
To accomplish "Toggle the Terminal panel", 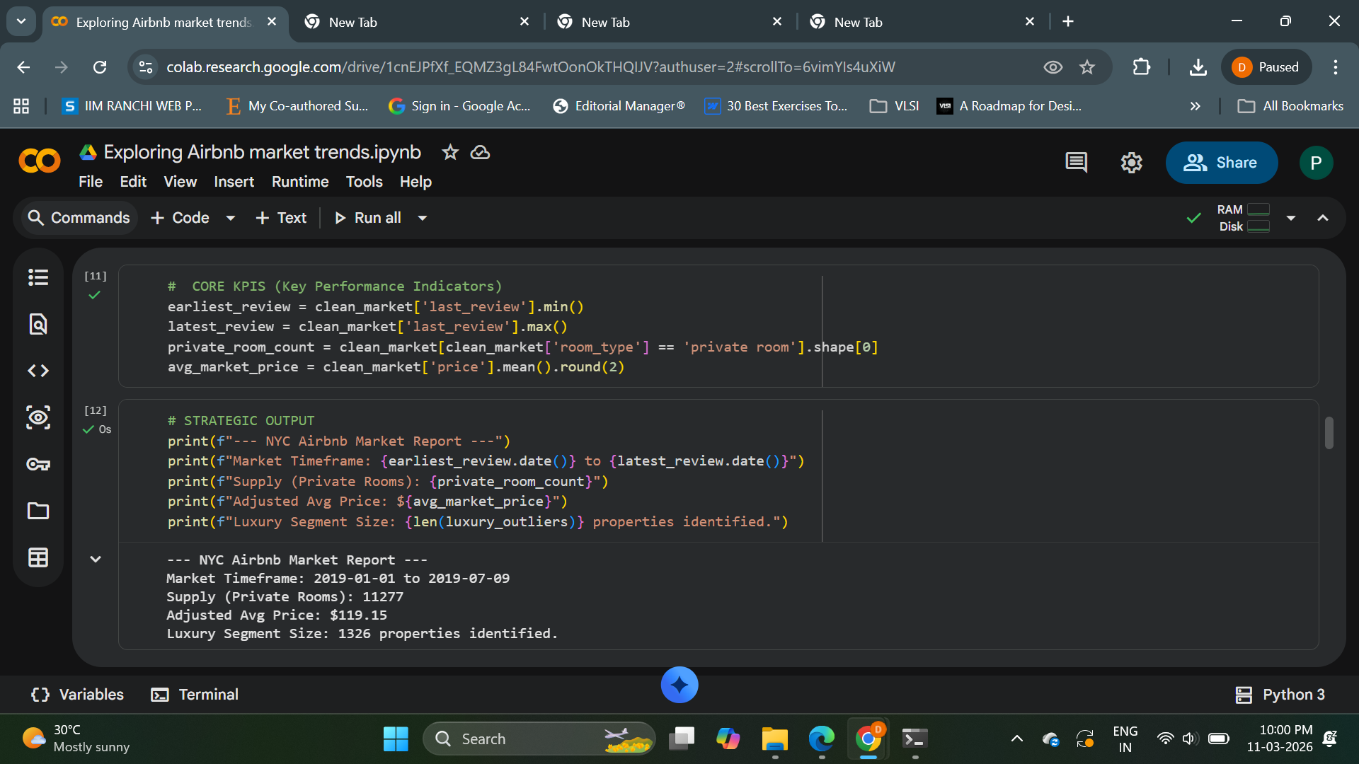I will pyautogui.click(x=195, y=695).
